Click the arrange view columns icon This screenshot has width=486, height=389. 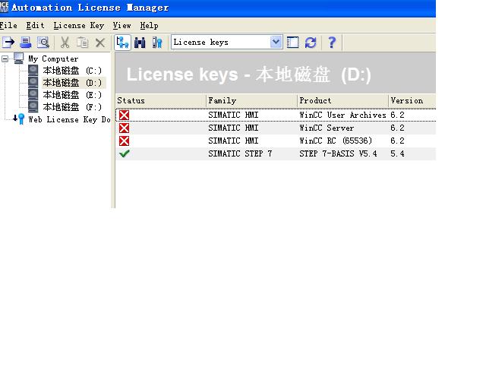click(x=292, y=43)
